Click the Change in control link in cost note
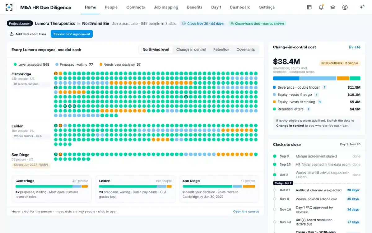 click(290, 126)
